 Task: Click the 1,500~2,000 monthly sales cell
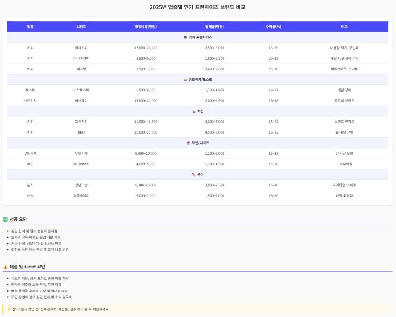tap(214, 196)
